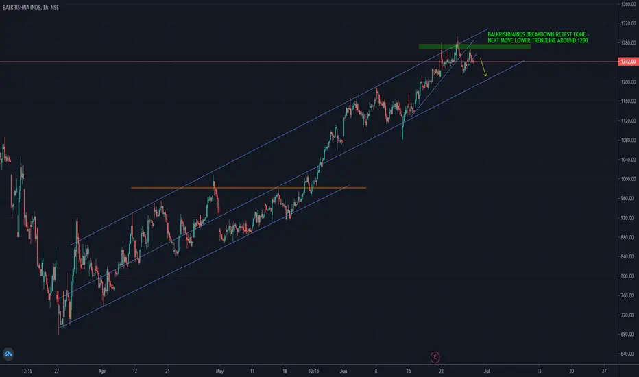Click the 1160.00 price axis label
Image resolution: width=639 pixels, height=377 pixels.
(x=629, y=101)
